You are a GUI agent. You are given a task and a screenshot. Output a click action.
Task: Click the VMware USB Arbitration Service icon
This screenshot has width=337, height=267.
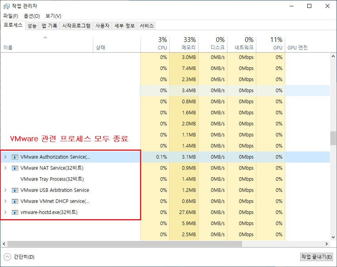tap(15, 190)
